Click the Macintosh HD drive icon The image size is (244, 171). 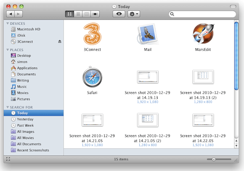click(13, 29)
